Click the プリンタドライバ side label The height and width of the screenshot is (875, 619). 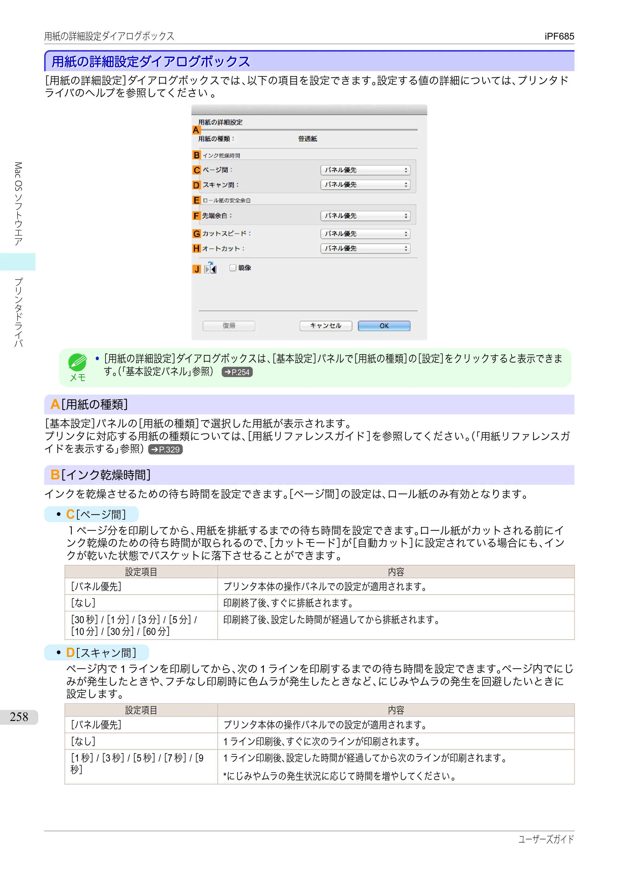(x=18, y=312)
